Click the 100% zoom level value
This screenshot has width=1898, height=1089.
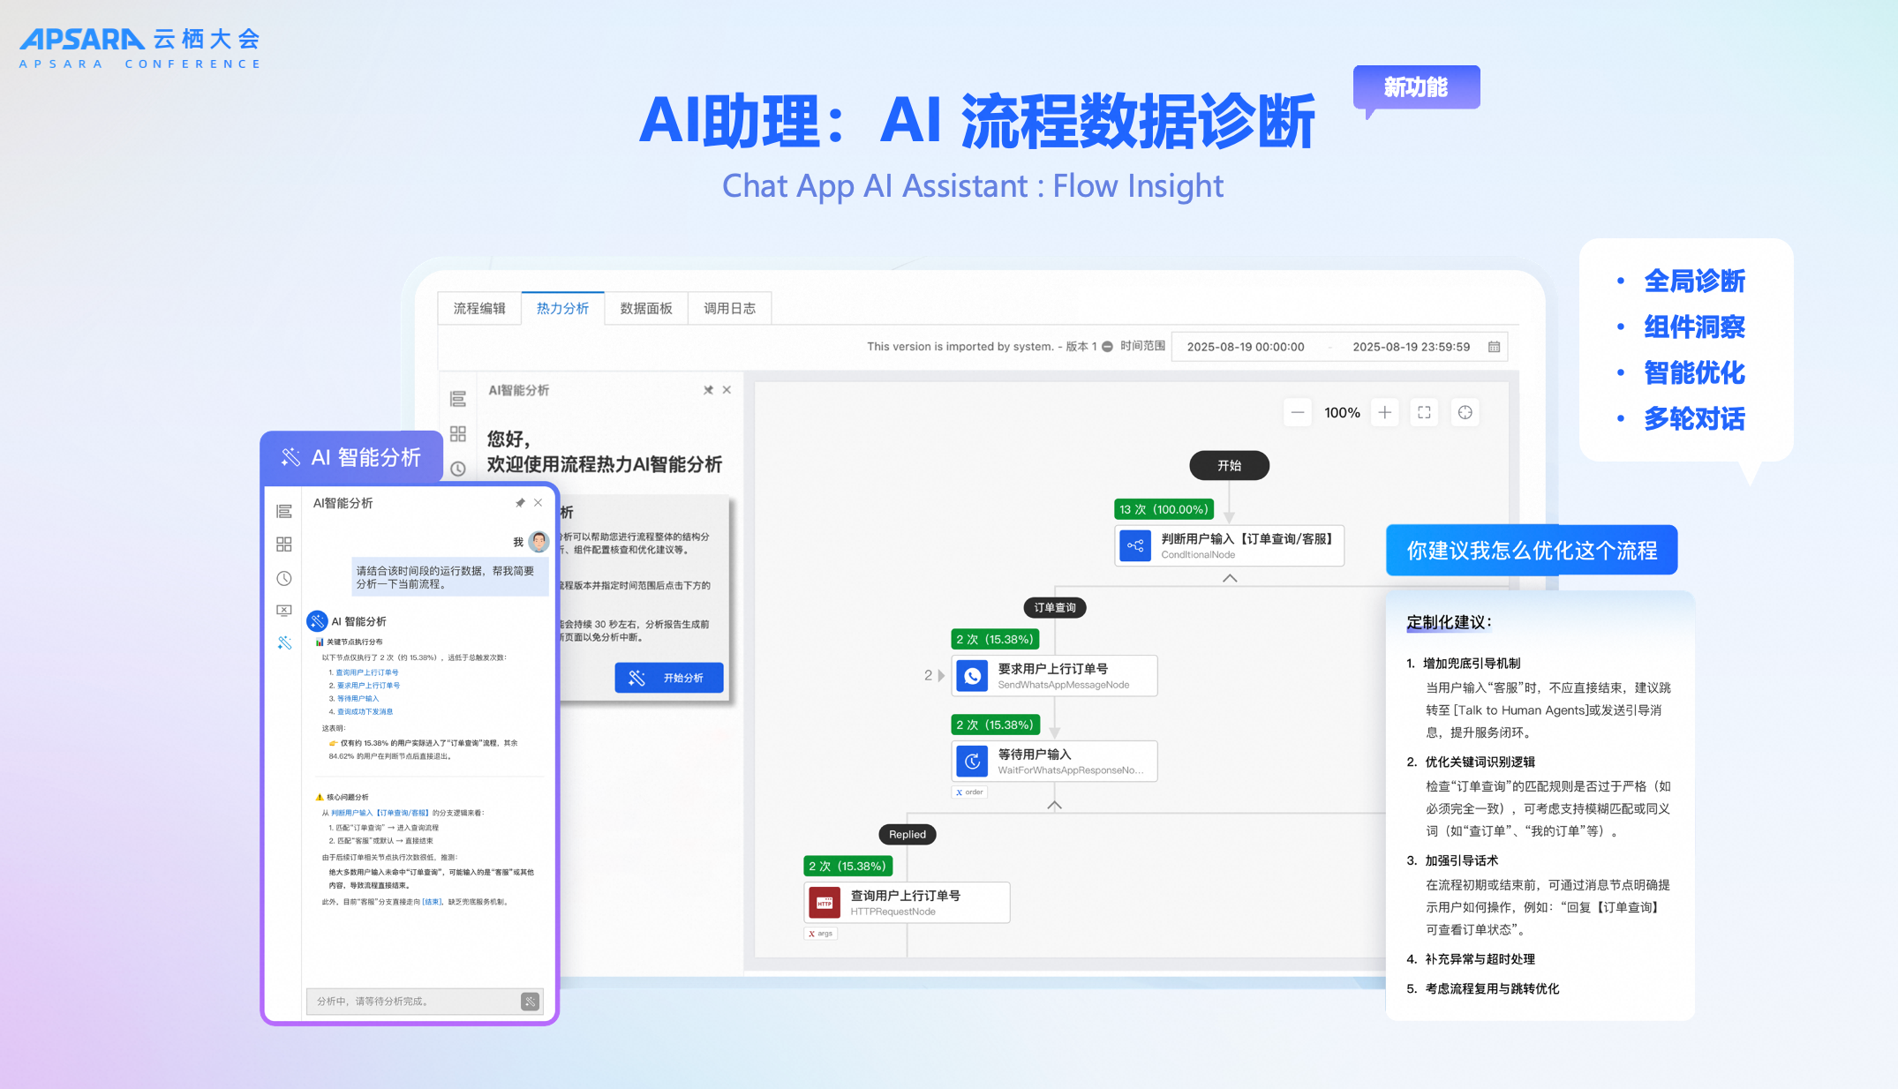(1342, 413)
